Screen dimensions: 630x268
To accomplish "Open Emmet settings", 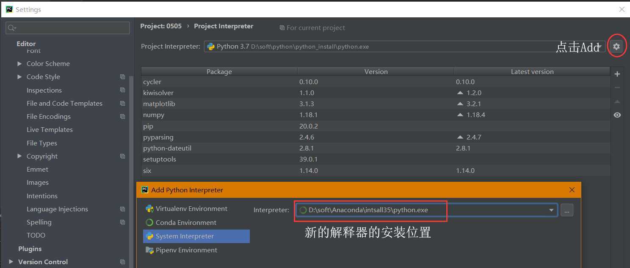I will (37, 169).
